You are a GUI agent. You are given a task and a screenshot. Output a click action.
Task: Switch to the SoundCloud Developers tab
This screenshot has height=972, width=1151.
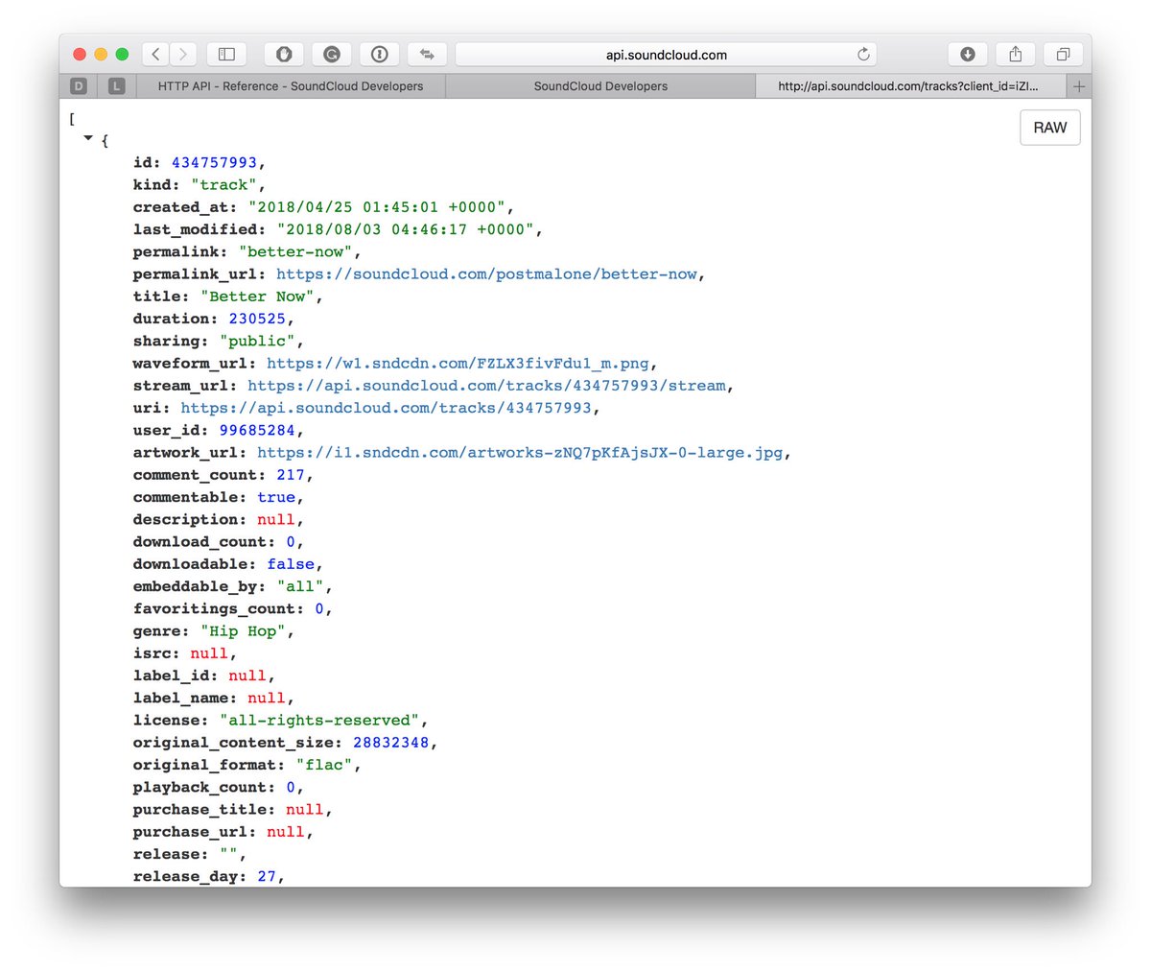coord(600,86)
